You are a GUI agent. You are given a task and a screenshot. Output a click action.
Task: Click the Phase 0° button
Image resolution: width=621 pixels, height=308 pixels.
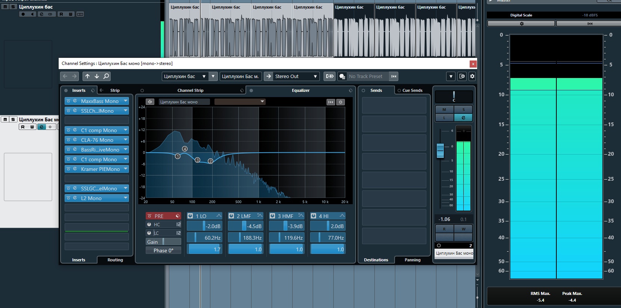pos(163,251)
